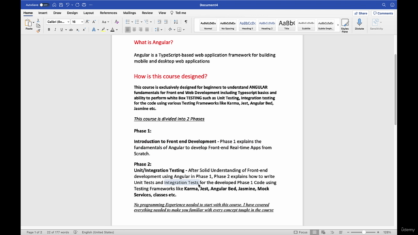Activate the Format Painter brush

point(38,31)
